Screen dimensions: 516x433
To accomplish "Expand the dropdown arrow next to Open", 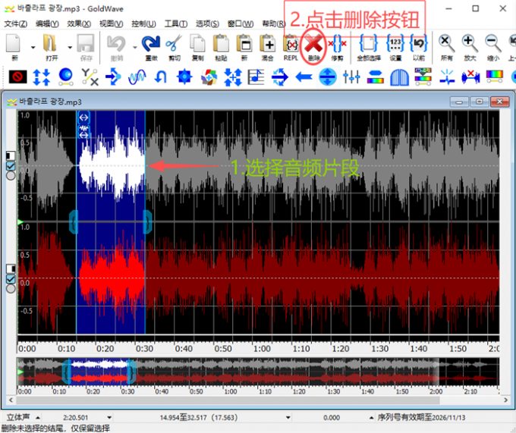I will (69, 47).
